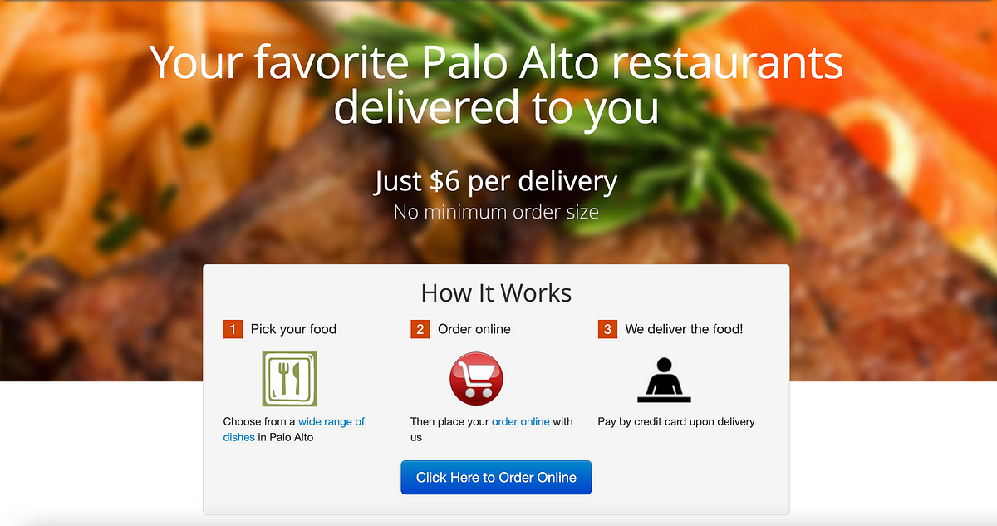Click the 'Order online' step title
This screenshot has height=526, width=997.
tap(474, 329)
